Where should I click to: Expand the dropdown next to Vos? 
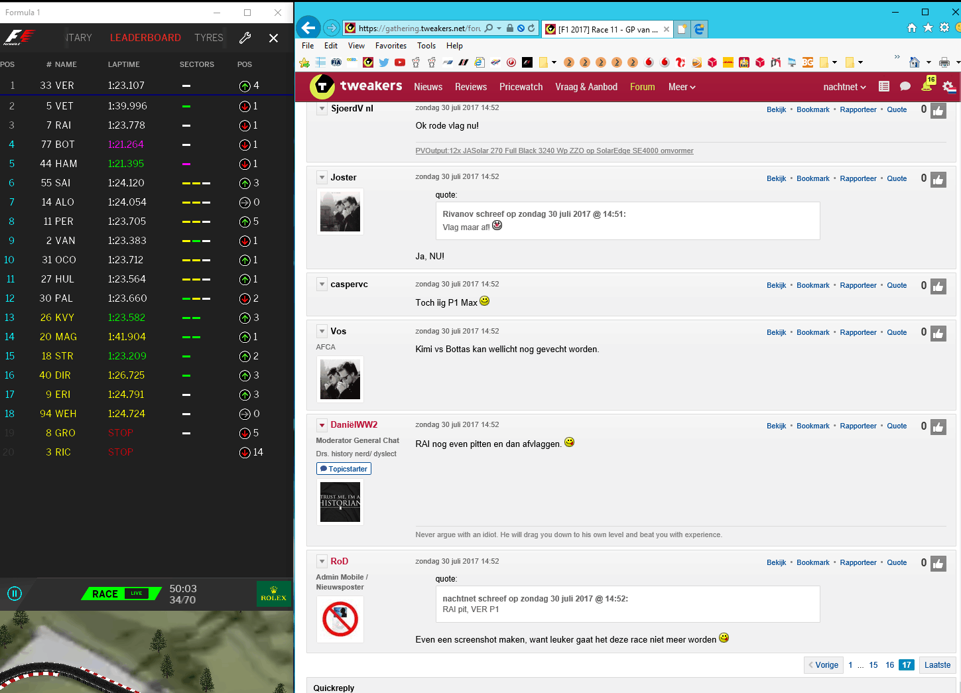tap(322, 332)
